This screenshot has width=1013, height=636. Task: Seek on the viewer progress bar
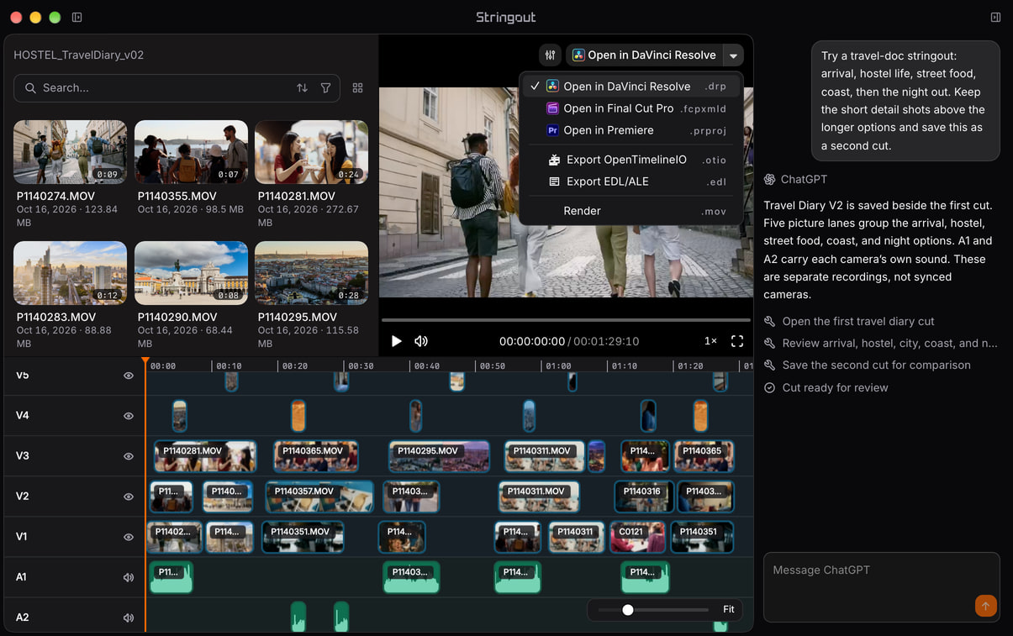pos(566,320)
